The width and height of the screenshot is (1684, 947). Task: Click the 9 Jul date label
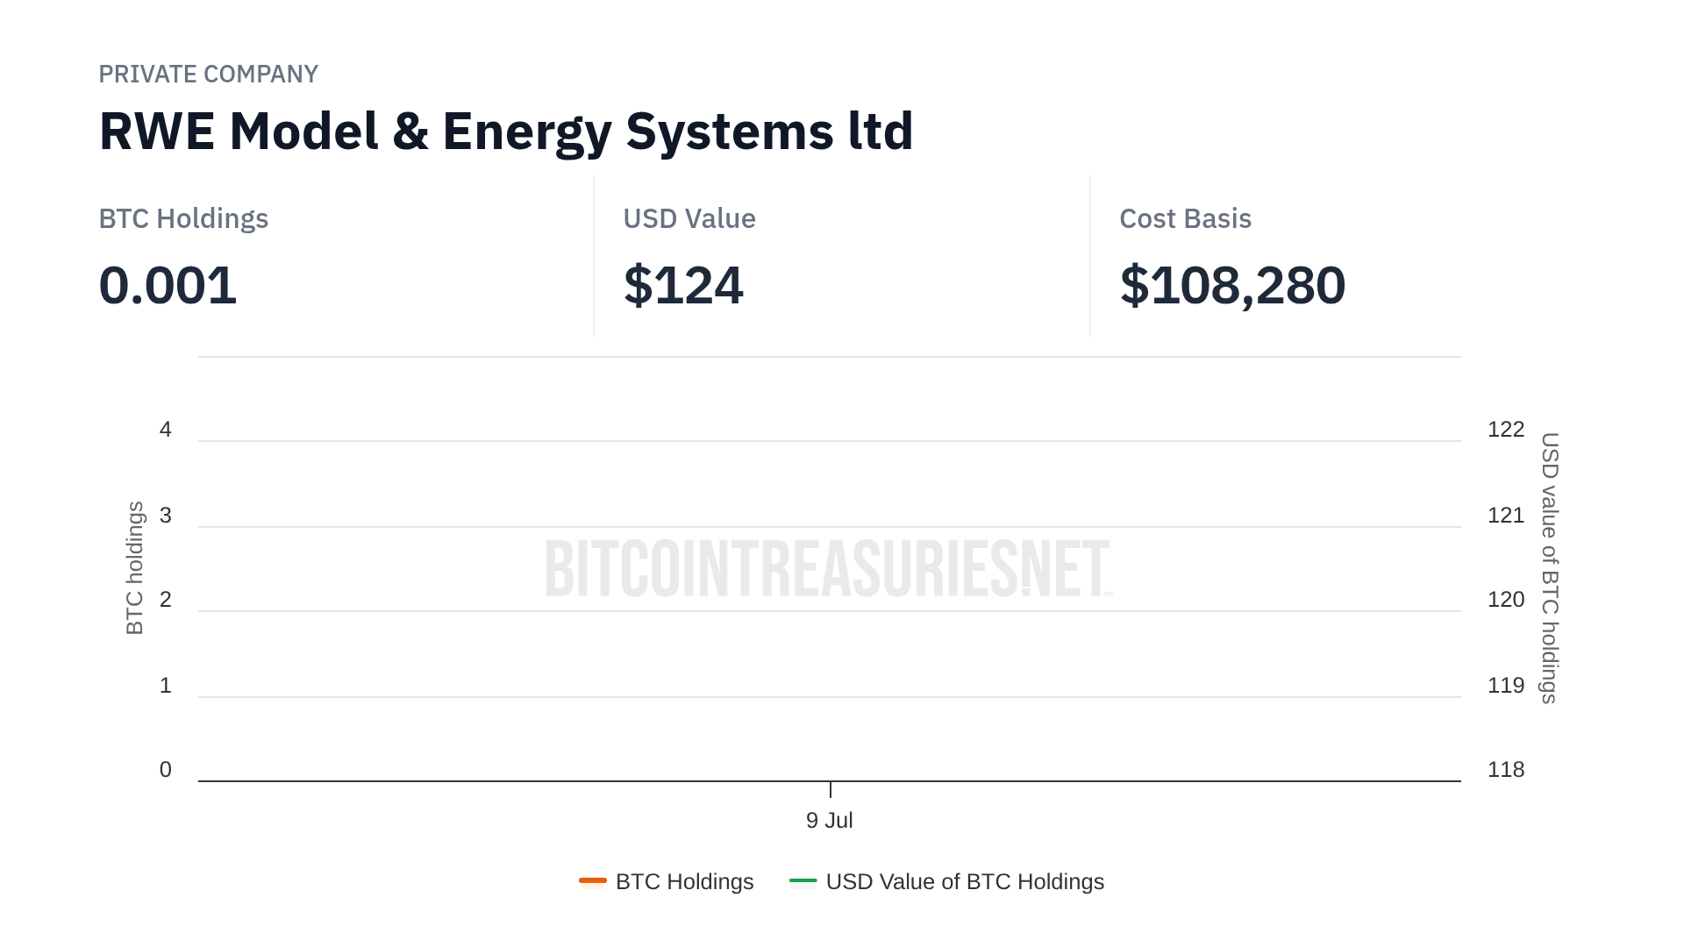click(x=829, y=820)
